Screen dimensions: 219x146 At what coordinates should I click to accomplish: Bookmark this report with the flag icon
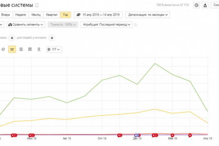37,5
